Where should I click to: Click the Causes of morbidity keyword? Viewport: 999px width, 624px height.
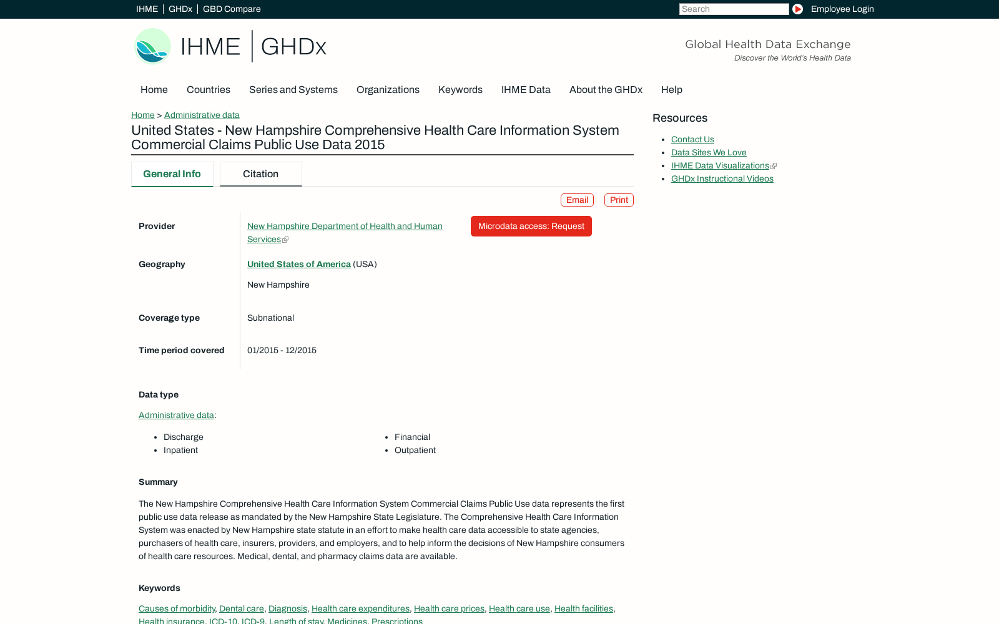tap(177, 608)
